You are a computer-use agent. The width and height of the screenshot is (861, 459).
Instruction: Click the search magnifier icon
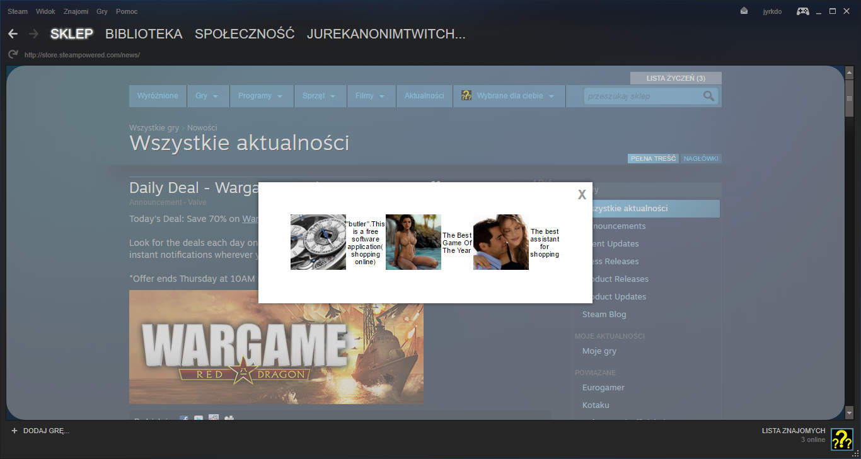coord(709,96)
